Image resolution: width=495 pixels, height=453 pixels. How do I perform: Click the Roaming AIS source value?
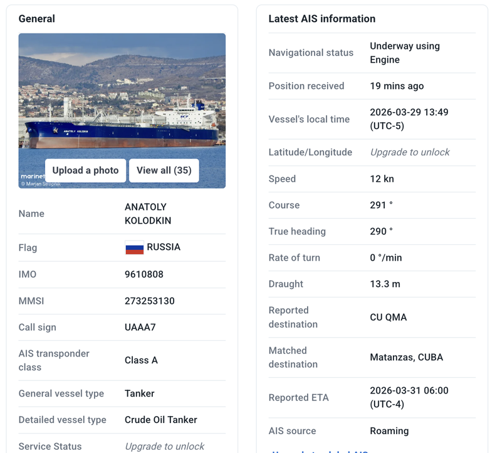pos(389,431)
